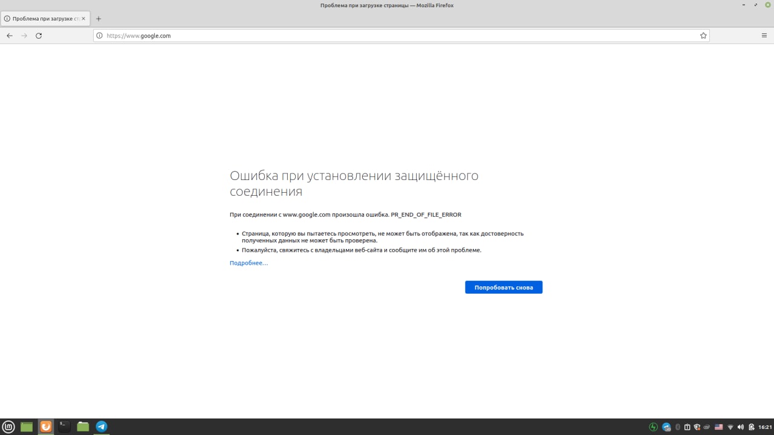
Task: Close the current error page tab
Action: [x=83, y=19]
